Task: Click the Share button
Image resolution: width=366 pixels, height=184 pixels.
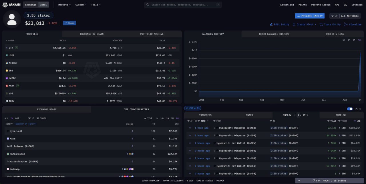Action: pyautogui.click(x=69, y=23)
